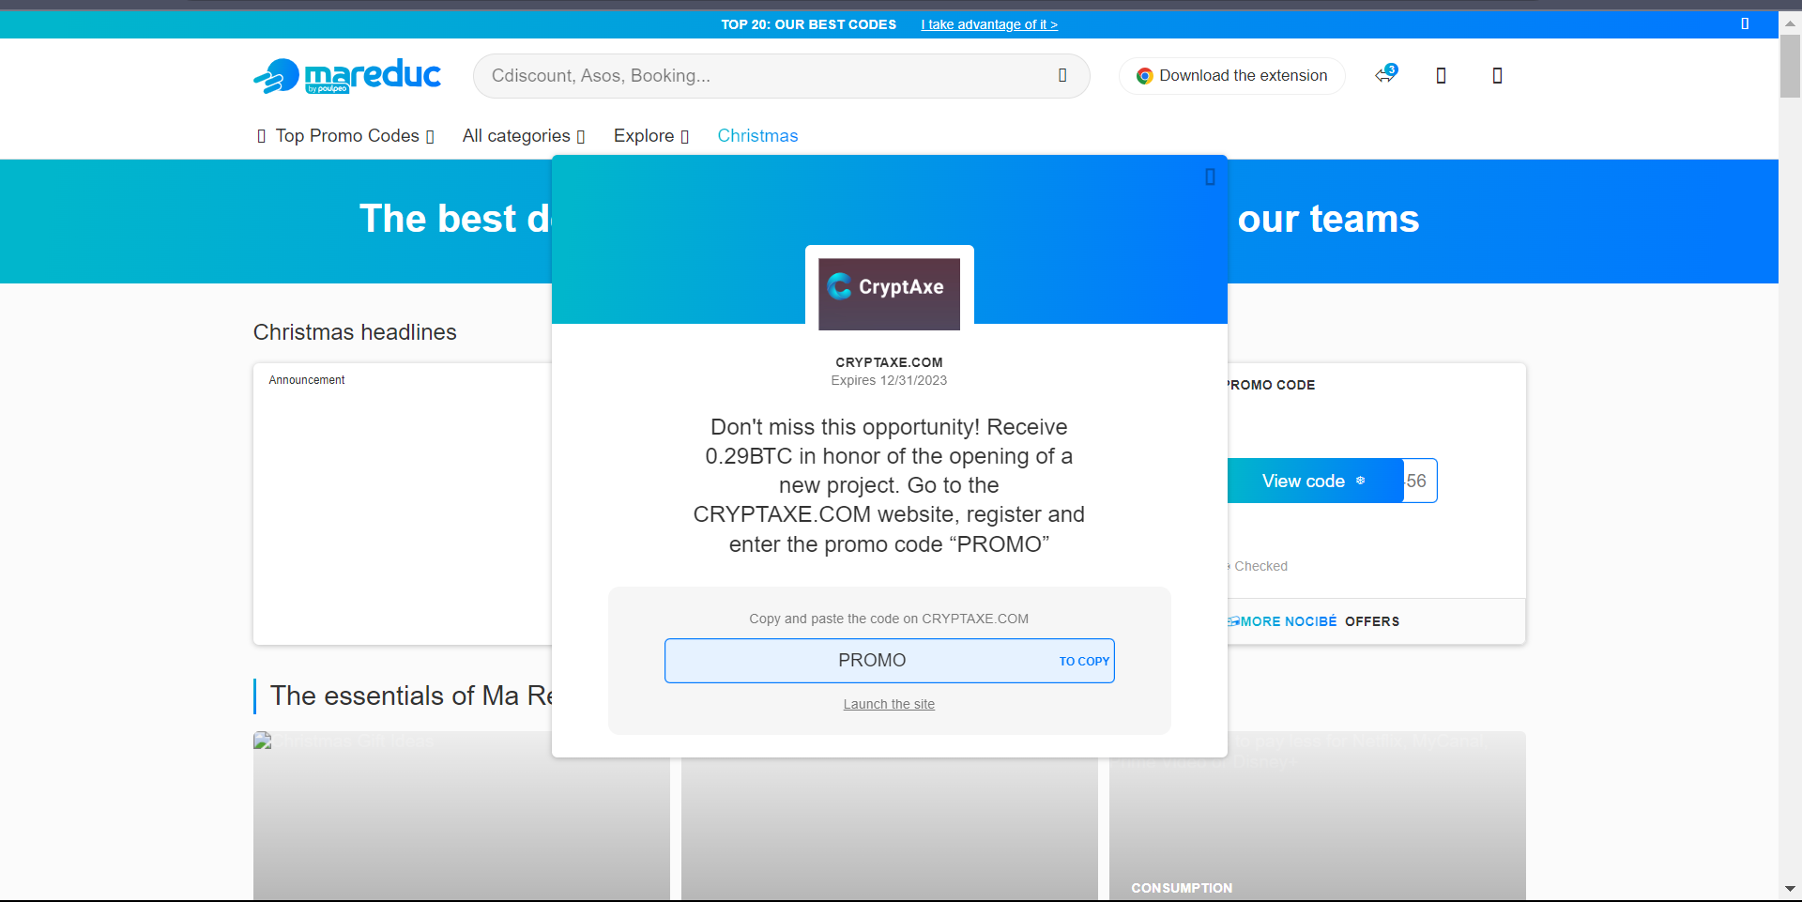Close the CryptAxe popup dialog
Viewport: 1802px width, 902px height.
point(1210,176)
